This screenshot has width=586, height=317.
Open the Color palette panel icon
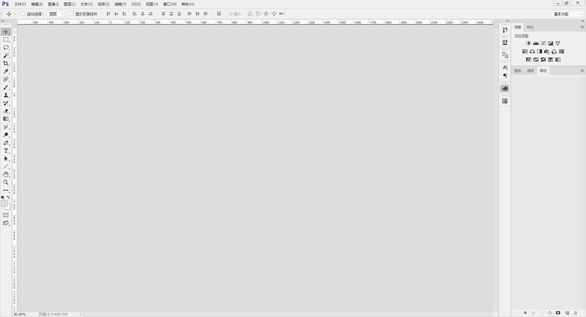[x=505, y=89]
